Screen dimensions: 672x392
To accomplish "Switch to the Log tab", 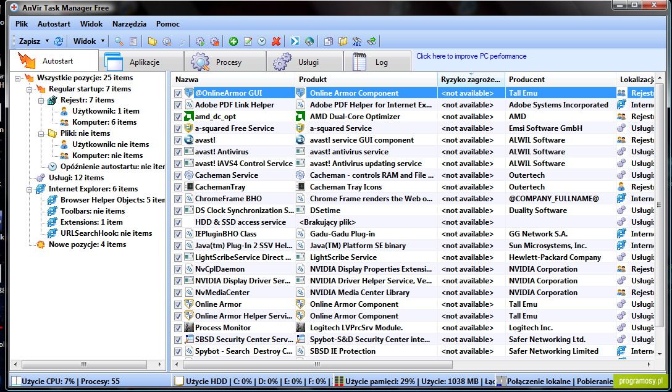I will point(378,62).
